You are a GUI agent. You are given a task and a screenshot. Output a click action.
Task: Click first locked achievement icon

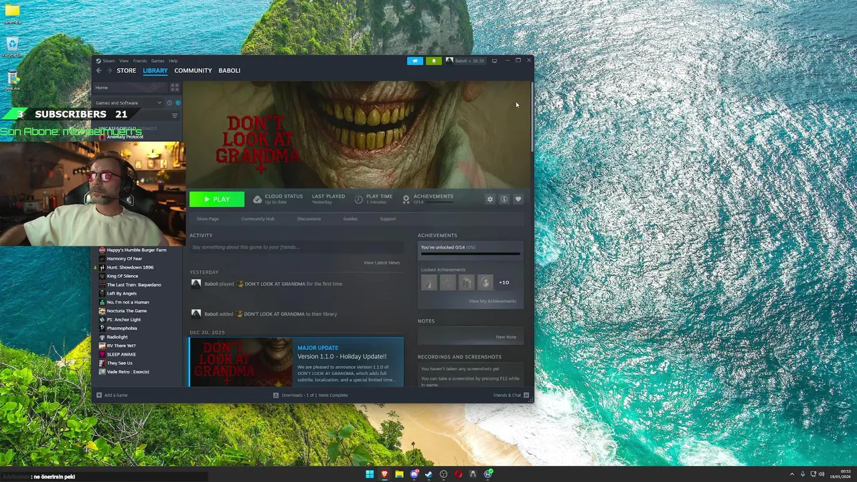click(x=428, y=283)
